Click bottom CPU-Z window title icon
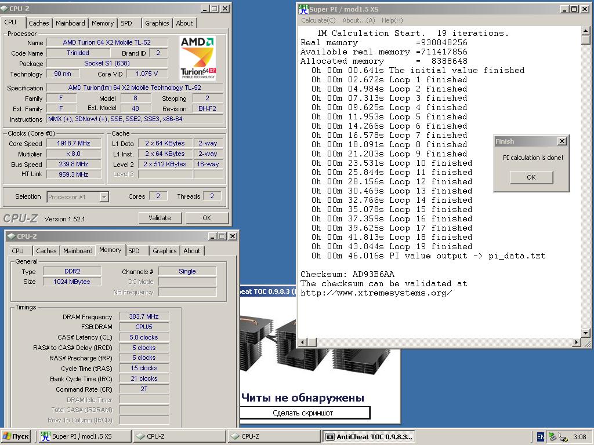 [12, 236]
